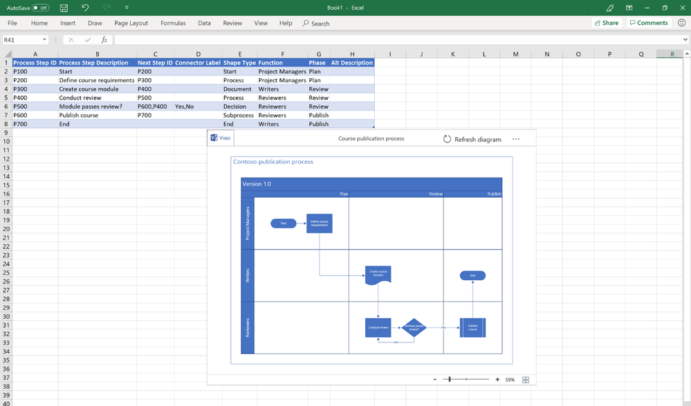This screenshot has width=691, height=406.
Task: Click the Start shape in the diagram
Action: pos(284,223)
